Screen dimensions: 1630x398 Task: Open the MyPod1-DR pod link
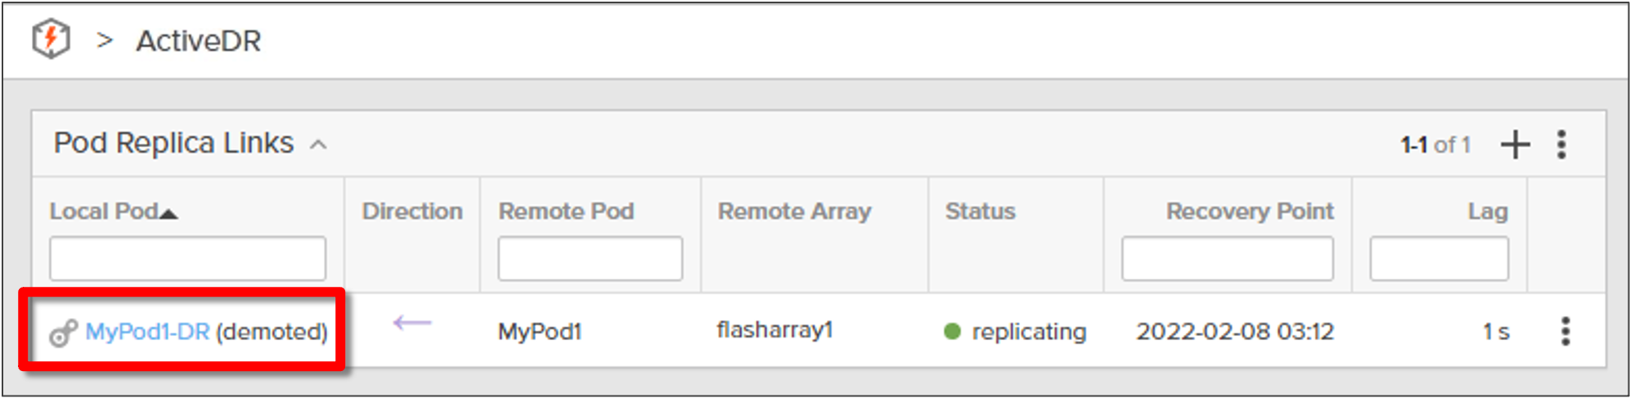tap(147, 332)
